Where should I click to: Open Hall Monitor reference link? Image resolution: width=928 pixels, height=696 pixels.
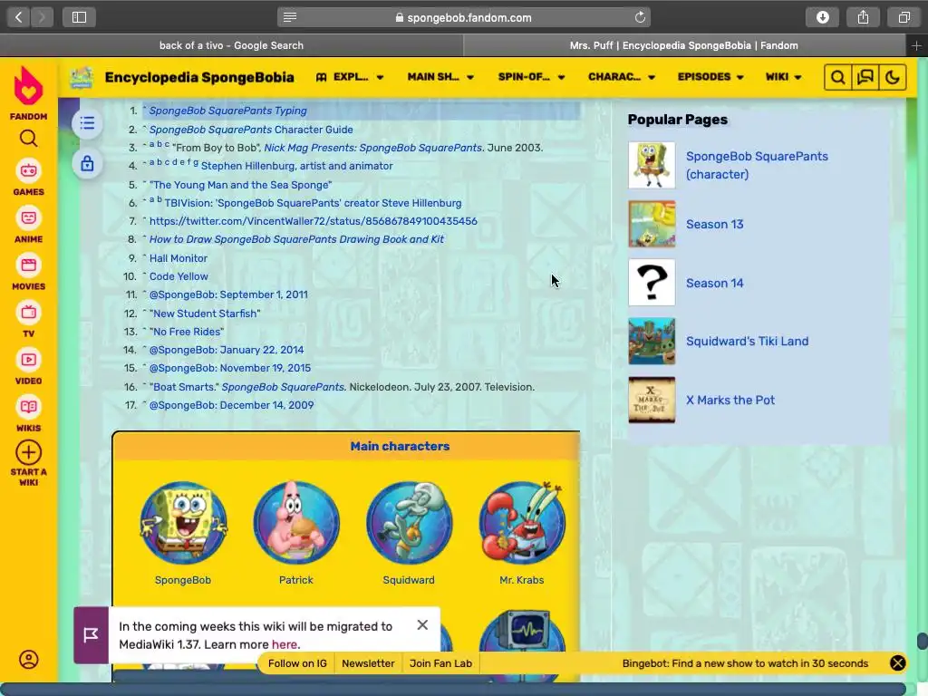[179, 258]
